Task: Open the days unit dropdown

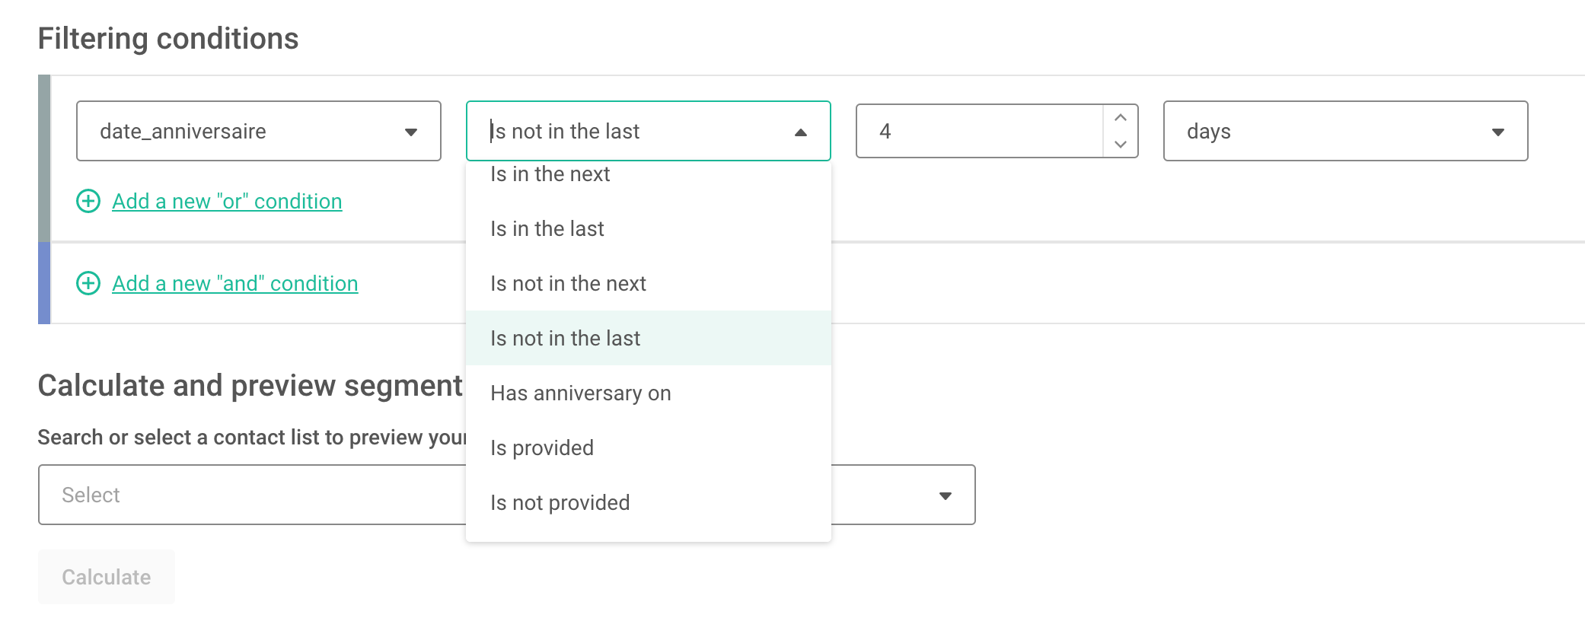Action: click(x=1345, y=131)
